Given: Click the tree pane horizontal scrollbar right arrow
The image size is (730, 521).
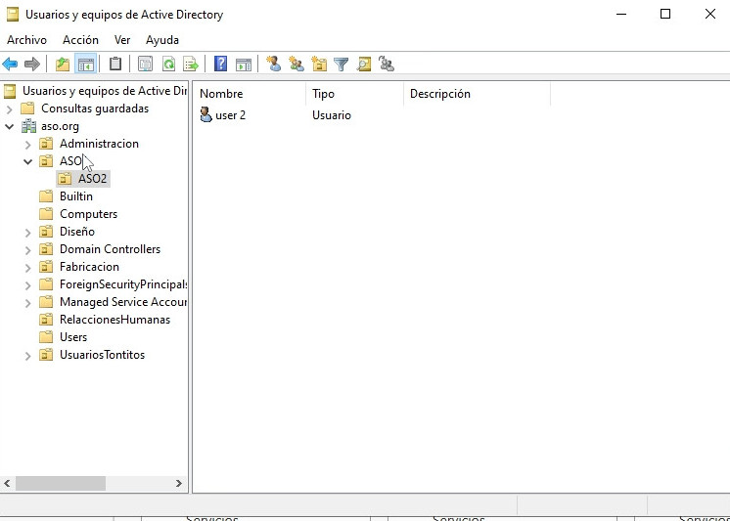Looking at the screenshot, I should click(179, 483).
